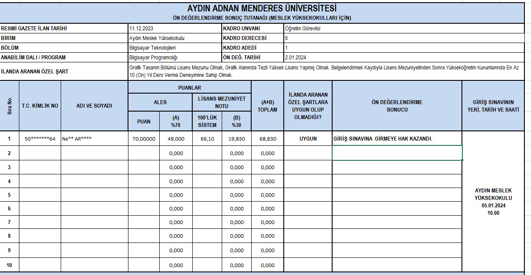Select the ÖN DEĞ. TARİHİ value 2.01.2024

click(404, 58)
